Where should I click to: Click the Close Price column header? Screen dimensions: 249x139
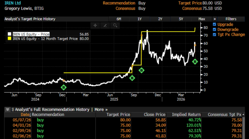pyautogui.click(x=155, y=115)
